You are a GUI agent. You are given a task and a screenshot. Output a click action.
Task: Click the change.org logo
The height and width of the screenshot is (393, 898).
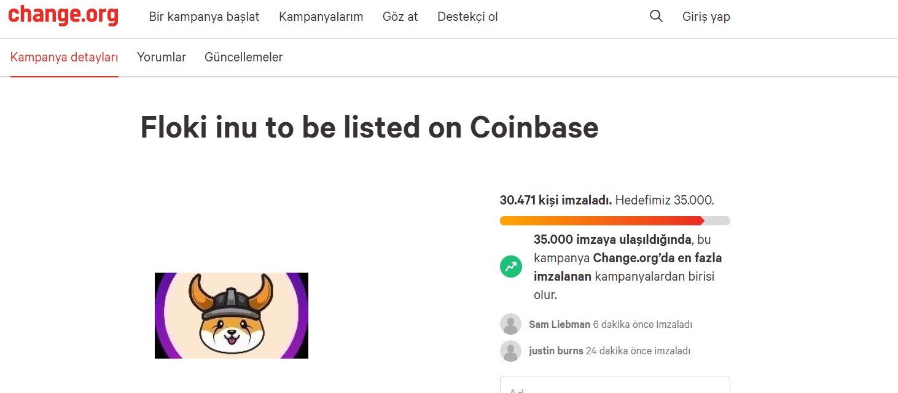coord(63,16)
